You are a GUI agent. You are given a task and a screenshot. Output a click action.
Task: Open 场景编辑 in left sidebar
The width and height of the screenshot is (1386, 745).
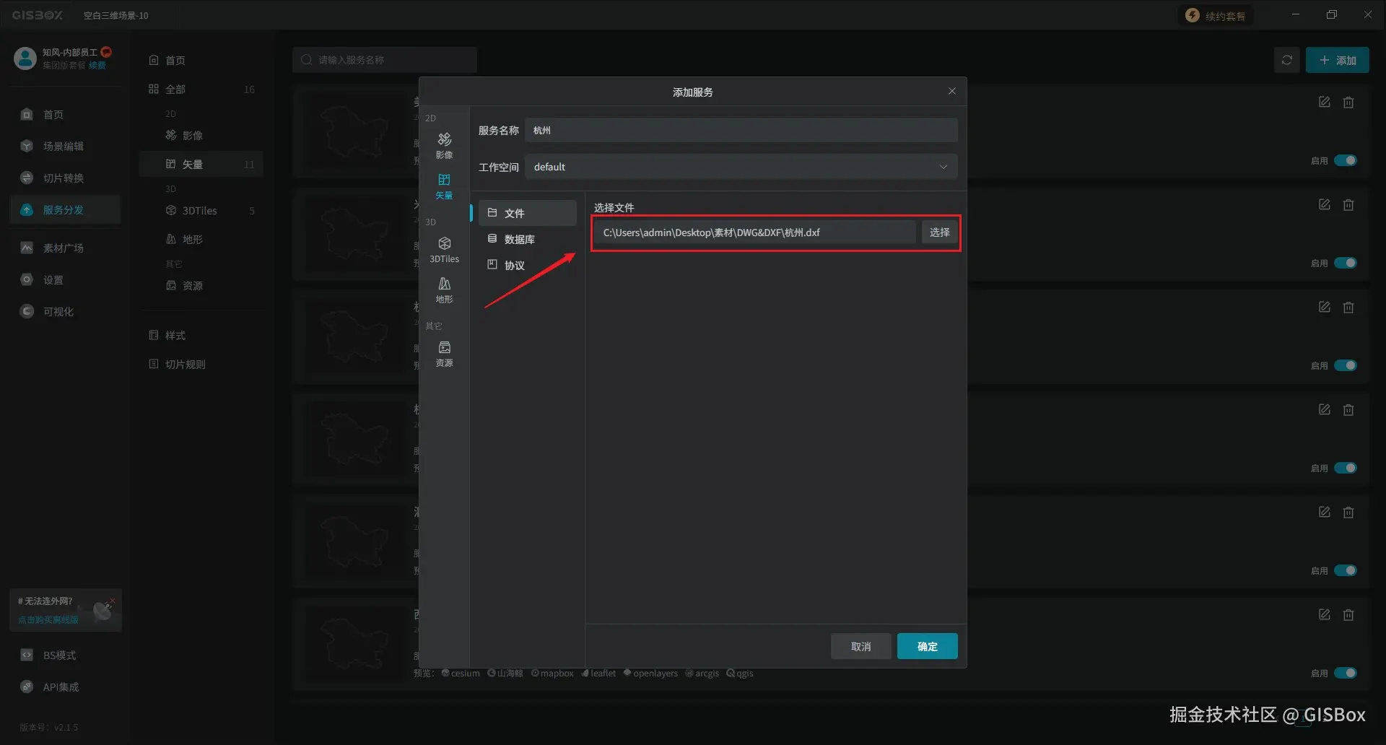pos(65,147)
